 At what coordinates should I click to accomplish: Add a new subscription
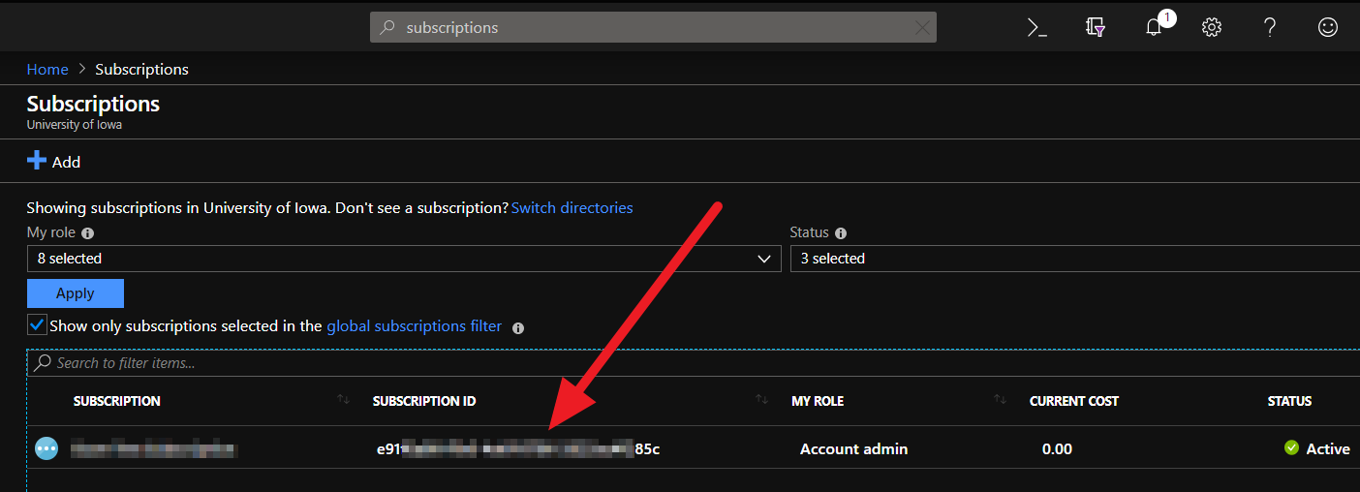coord(53,162)
